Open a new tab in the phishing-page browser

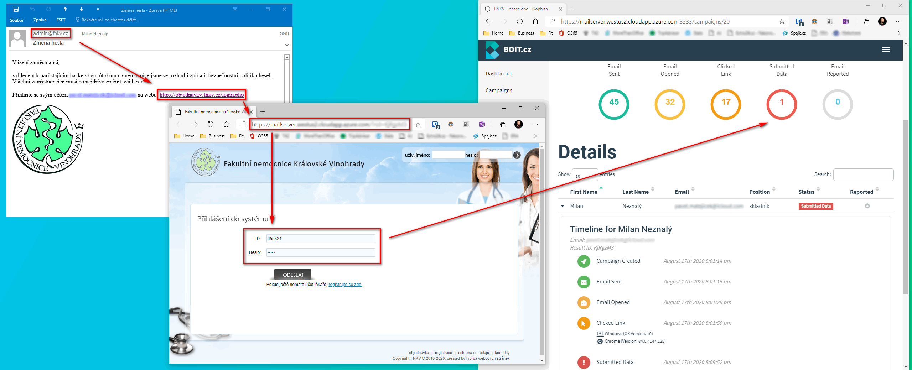pyautogui.click(x=263, y=112)
